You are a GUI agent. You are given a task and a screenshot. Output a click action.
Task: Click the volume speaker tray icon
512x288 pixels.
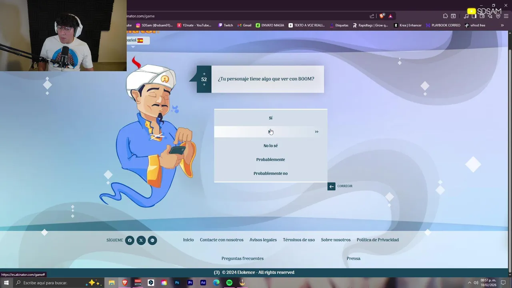tap(476, 283)
